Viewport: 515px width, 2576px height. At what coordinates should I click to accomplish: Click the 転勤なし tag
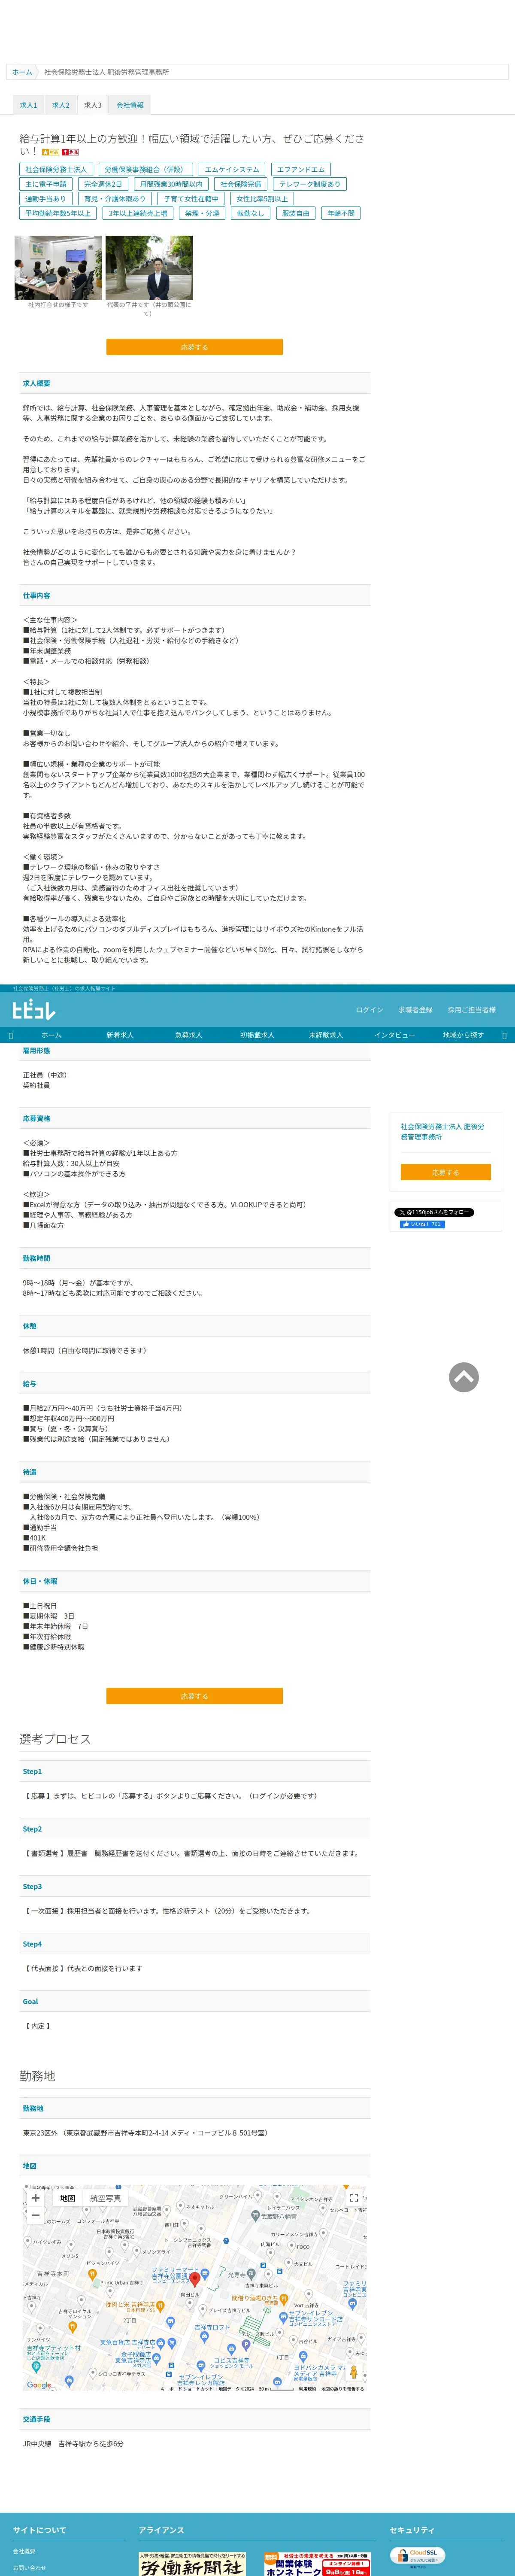click(x=251, y=213)
